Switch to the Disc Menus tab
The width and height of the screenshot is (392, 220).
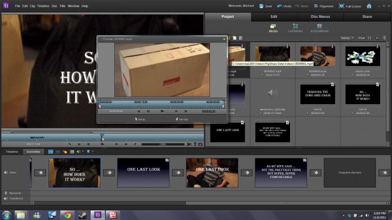[x=320, y=16]
